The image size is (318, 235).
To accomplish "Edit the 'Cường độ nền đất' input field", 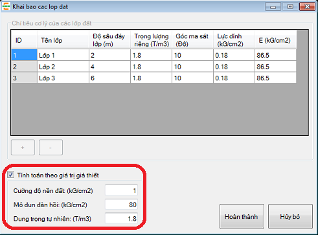I will 121,191.
